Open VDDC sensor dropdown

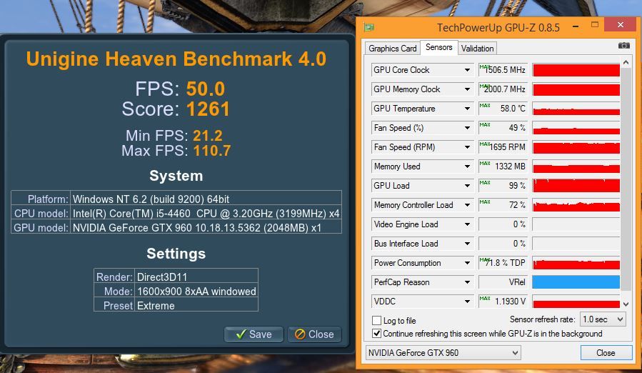click(467, 302)
